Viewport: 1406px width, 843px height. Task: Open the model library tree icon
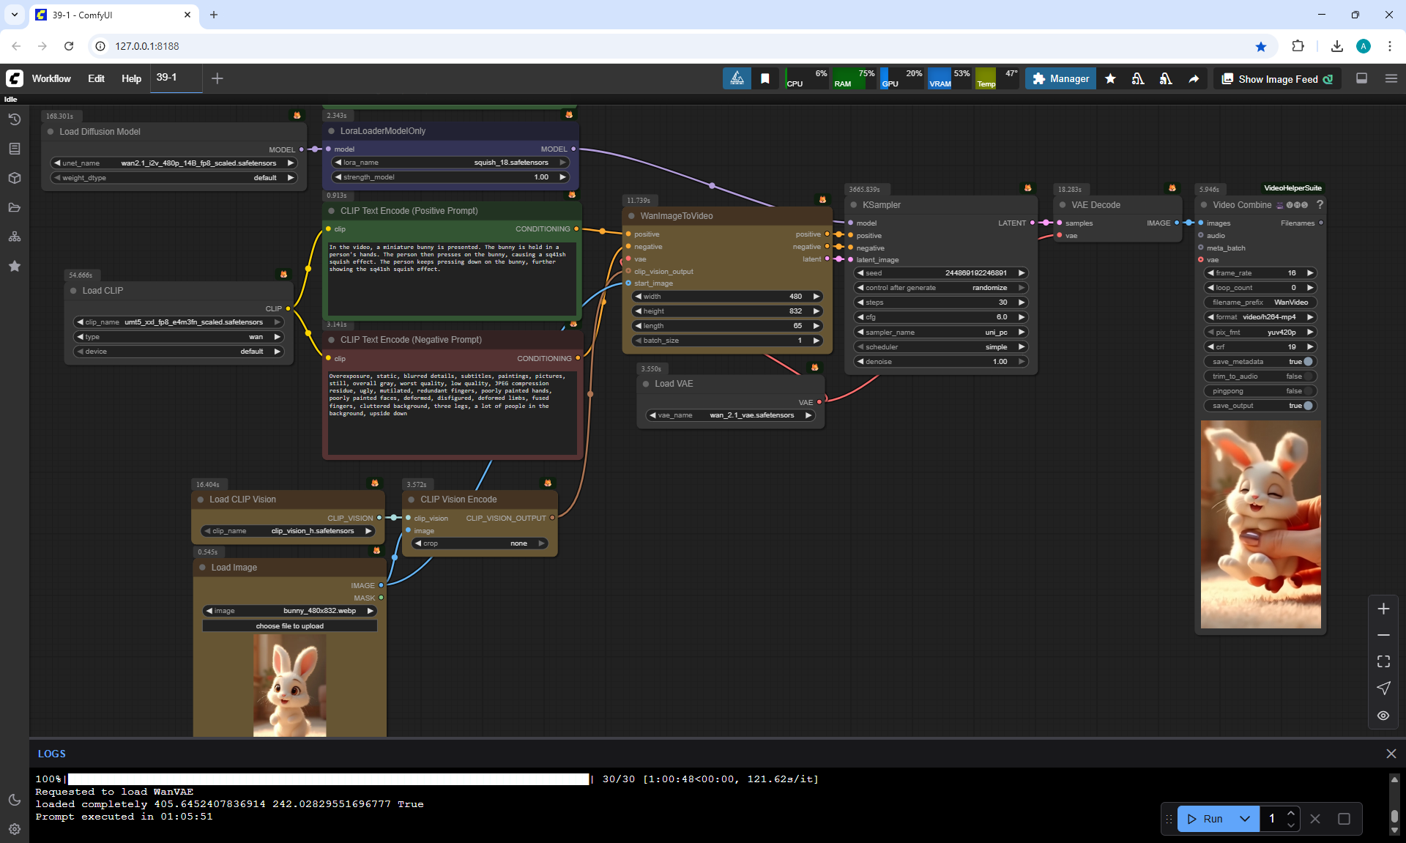pos(14,237)
